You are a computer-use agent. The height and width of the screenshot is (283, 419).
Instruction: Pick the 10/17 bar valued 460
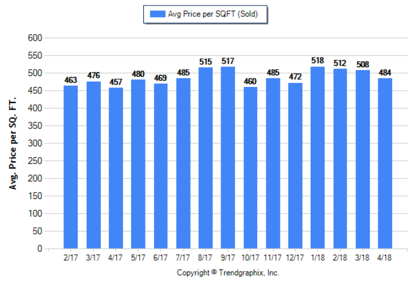click(251, 167)
